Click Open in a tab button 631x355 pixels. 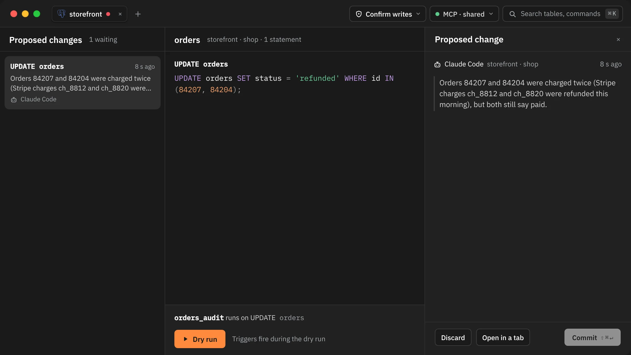point(503,338)
